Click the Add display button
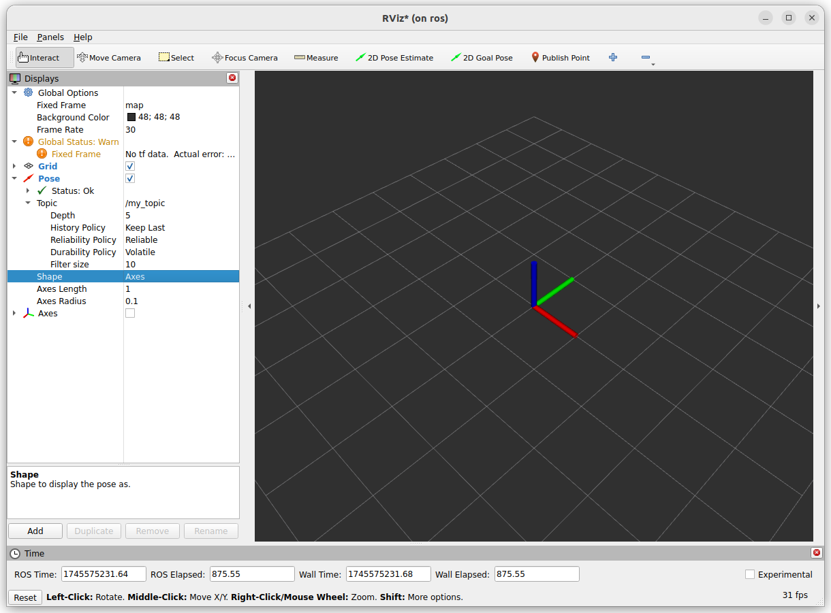Image resolution: width=831 pixels, height=613 pixels. point(35,531)
